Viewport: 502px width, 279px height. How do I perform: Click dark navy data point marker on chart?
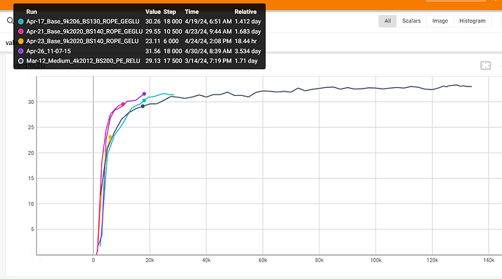click(143, 106)
